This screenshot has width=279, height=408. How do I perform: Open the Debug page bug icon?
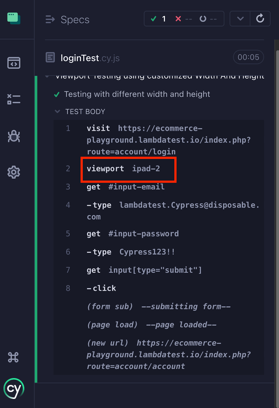[x=14, y=136]
